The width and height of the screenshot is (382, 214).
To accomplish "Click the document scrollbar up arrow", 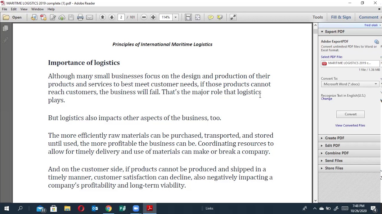I will tap(315, 25).
